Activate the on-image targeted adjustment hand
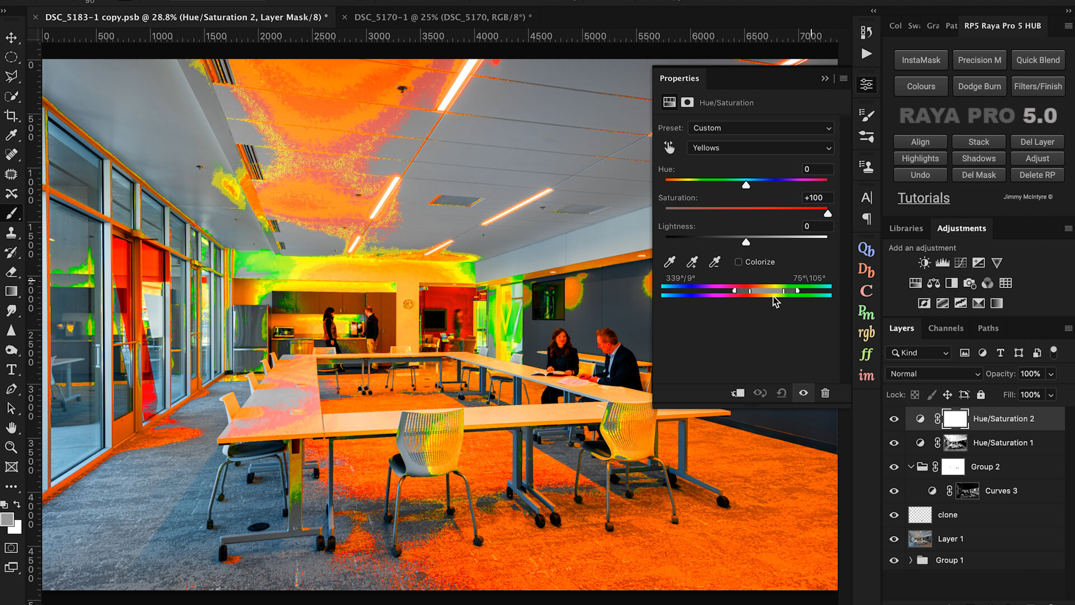1075x605 pixels. [669, 148]
